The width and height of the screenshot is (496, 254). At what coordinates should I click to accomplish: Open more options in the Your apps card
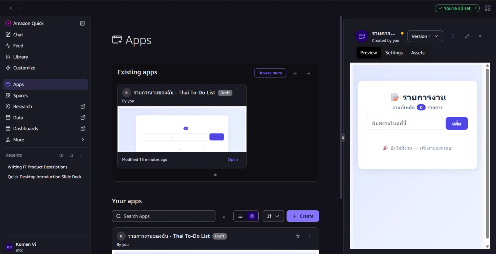pyautogui.click(x=309, y=236)
